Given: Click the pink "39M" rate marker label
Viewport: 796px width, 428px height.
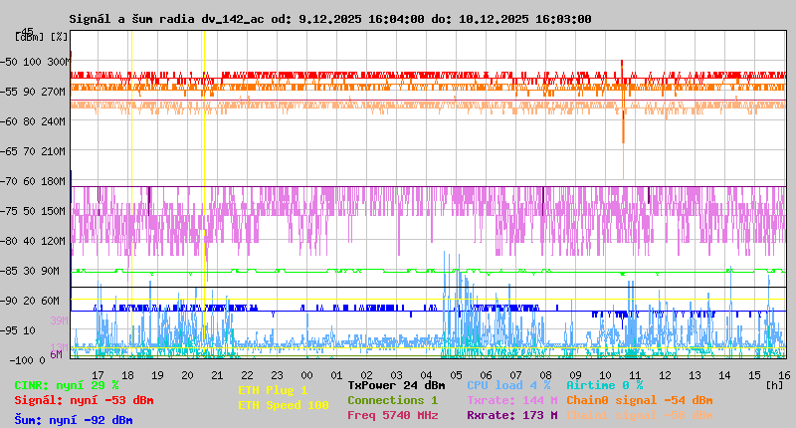Looking at the screenshot, I should (59, 321).
